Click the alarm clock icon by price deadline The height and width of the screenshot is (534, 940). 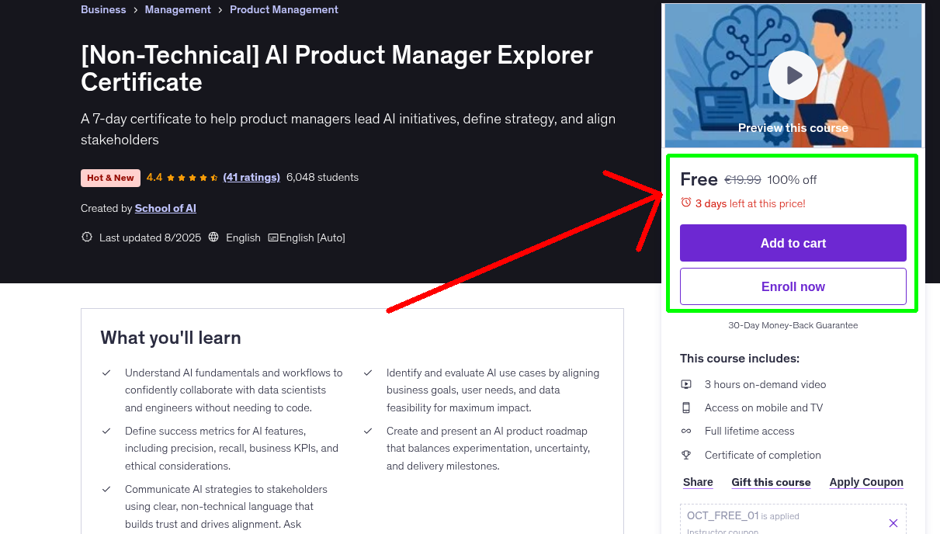coord(685,203)
